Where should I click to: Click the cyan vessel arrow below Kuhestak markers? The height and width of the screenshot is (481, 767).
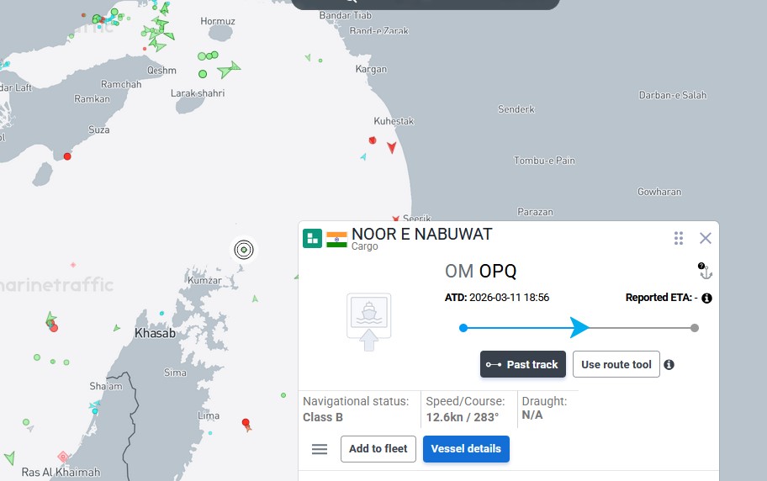363,156
